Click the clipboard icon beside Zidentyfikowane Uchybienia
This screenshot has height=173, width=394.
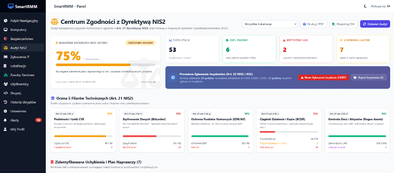point(52,162)
